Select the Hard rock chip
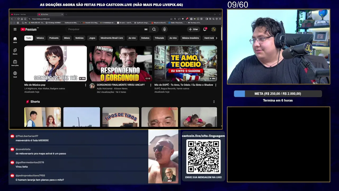This screenshot has height=191, width=339. point(209,38)
